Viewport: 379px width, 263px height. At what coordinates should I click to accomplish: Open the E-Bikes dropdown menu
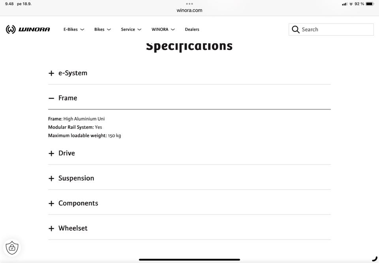pos(74,30)
